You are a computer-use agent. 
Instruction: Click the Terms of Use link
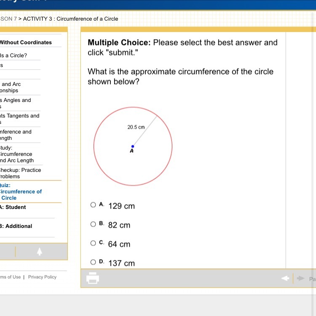tap(10, 277)
